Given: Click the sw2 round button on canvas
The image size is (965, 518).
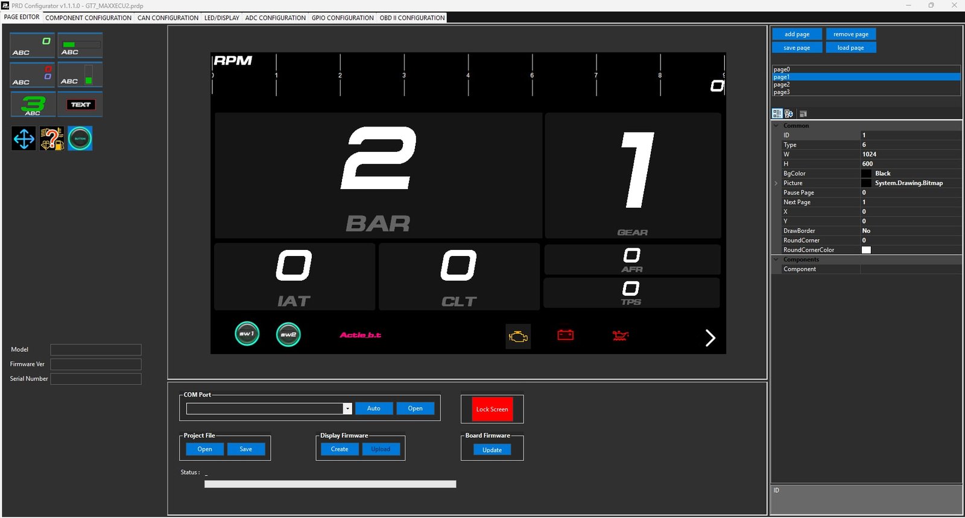Looking at the screenshot, I should 288,334.
